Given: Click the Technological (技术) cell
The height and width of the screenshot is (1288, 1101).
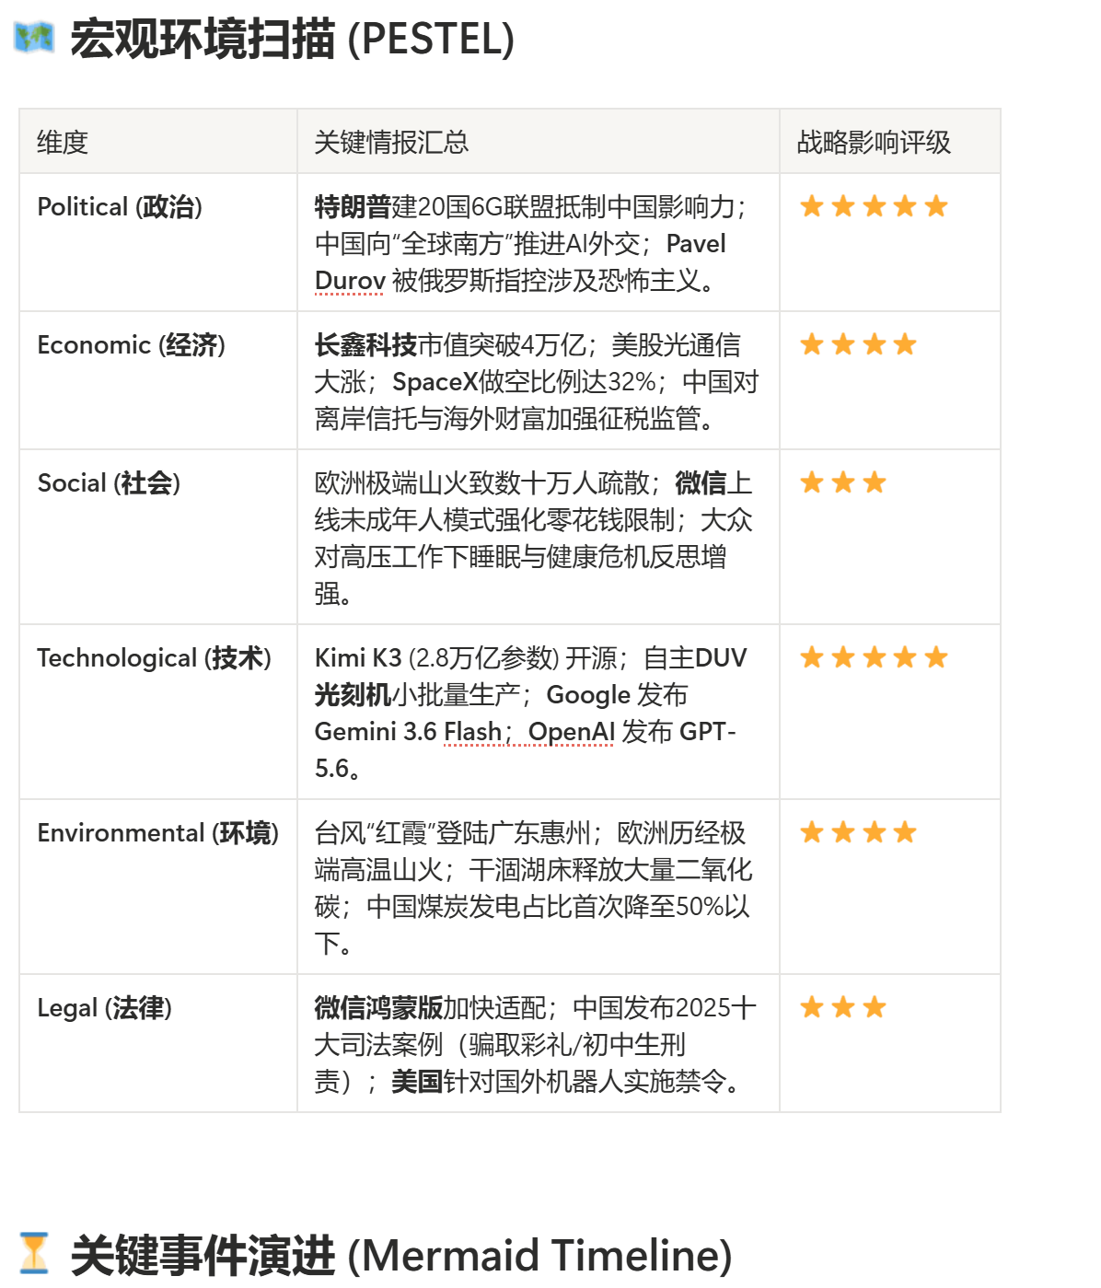Looking at the screenshot, I should (158, 712).
